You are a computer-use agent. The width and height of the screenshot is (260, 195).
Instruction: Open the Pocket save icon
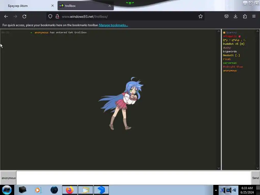pos(226,16)
